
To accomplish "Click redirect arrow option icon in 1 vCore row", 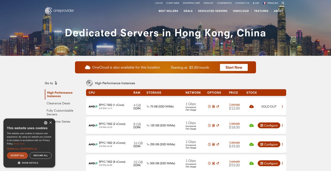I will pyautogui.click(x=218, y=106).
